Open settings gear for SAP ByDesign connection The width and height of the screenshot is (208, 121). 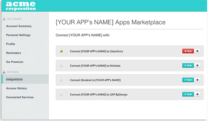(x=197, y=94)
